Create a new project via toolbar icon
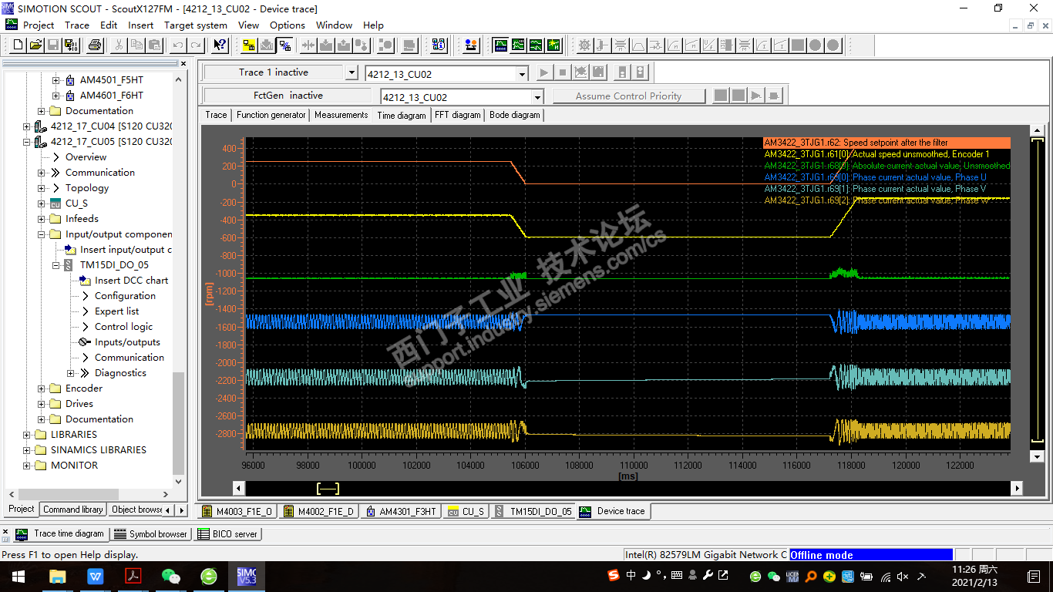 [17, 45]
